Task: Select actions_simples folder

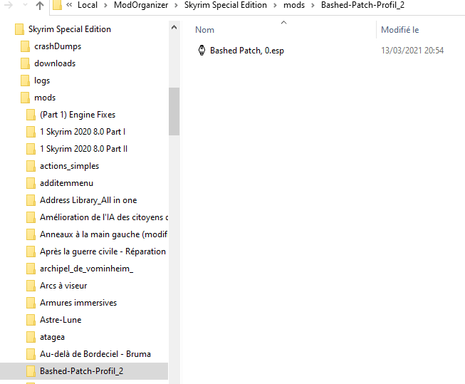Action: (69, 166)
